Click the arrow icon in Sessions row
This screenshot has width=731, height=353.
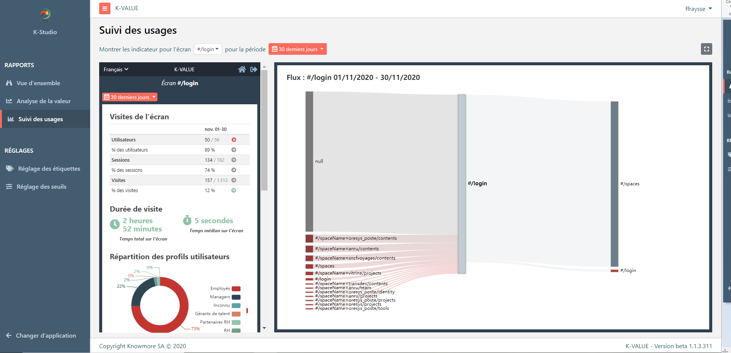click(234, 160)
